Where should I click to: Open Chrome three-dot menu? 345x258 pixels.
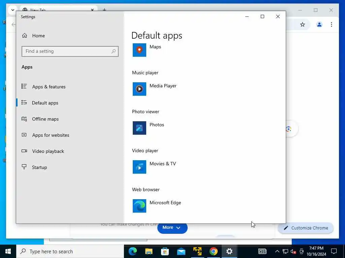click(x=332, y=24)
